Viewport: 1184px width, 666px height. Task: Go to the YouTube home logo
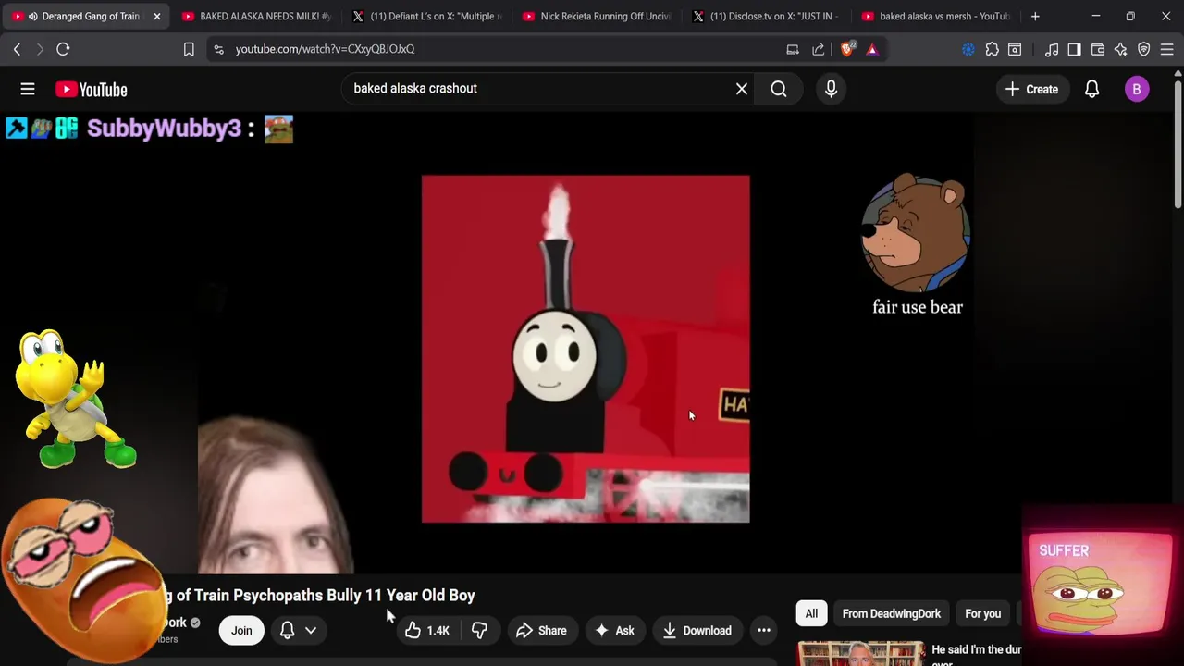91,89
